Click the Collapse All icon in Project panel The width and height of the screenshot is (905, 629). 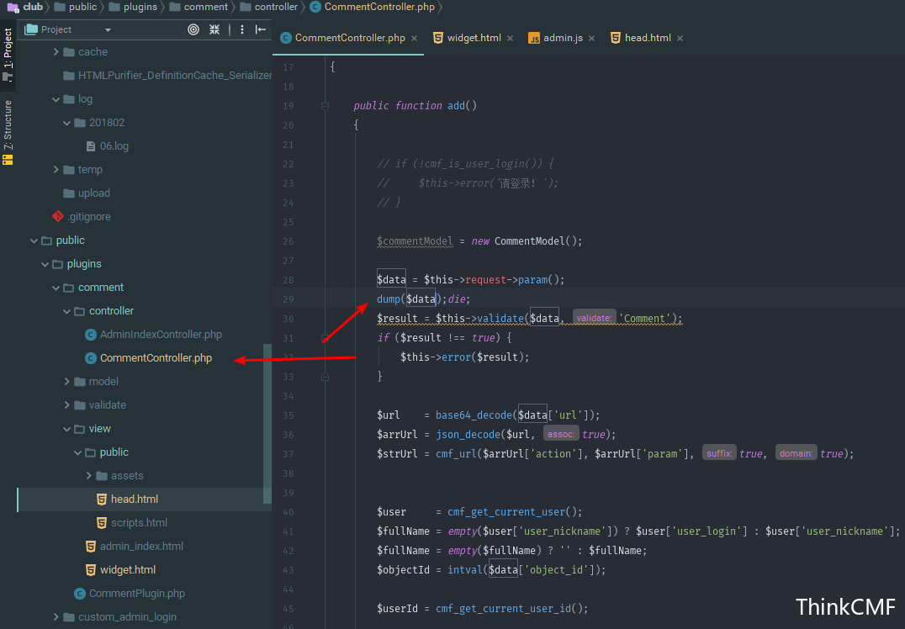215,29
